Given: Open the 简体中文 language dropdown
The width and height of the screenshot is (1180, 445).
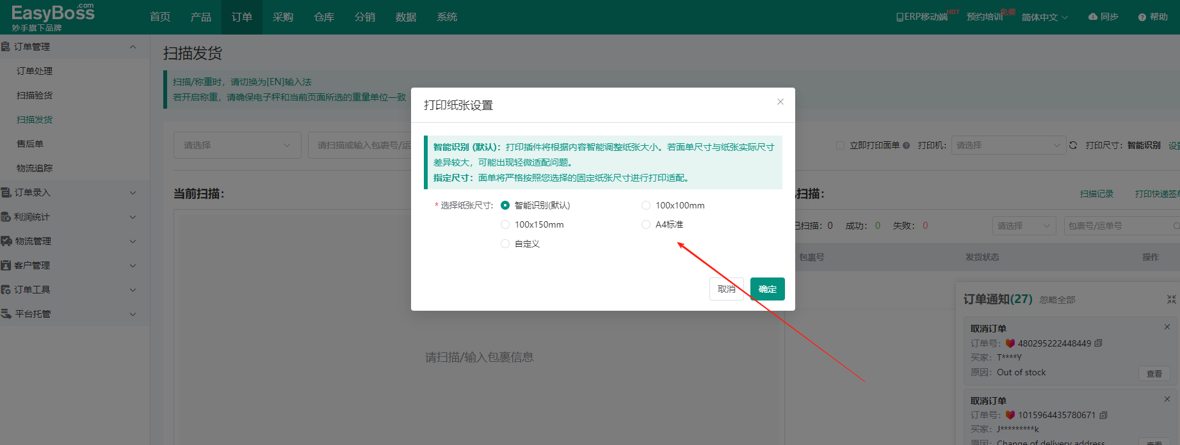Looking at the screenshot, I should coord(1044,17).
